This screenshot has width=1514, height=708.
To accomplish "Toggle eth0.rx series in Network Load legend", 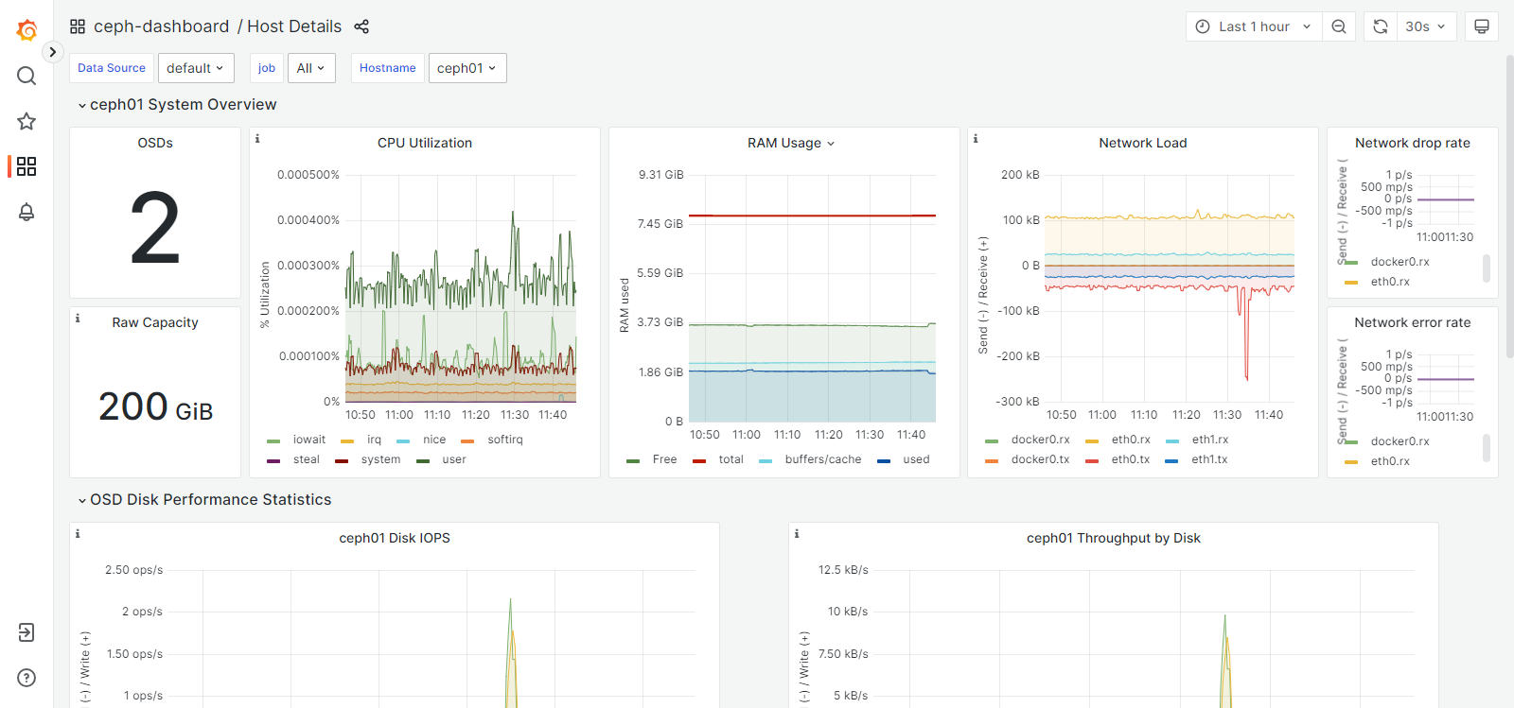I will (1130, 440).
